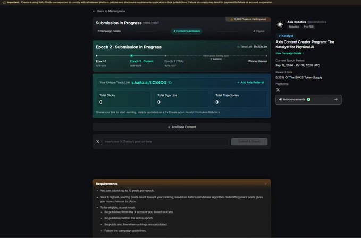Screen dimensions: 361x238
Task: Click the Announcements notification count badge
Action: (x=308, y=99)
